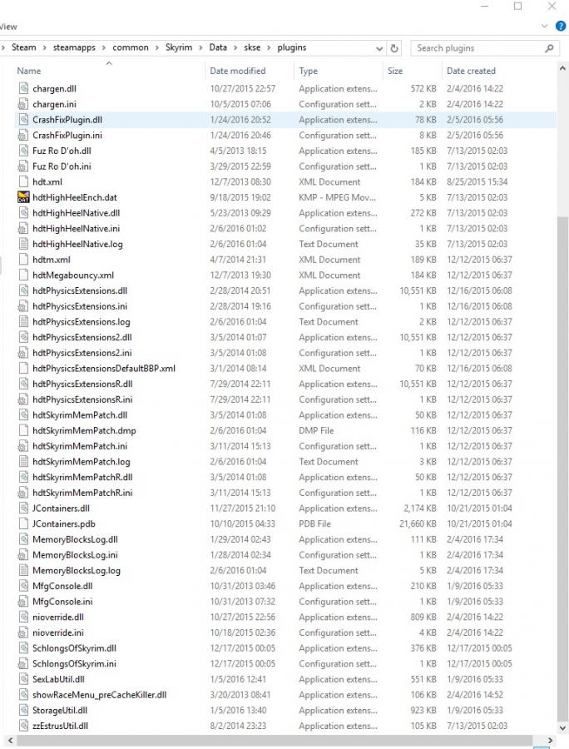
Task: Select the file named hdtm.xml
Action: (52, 260)
